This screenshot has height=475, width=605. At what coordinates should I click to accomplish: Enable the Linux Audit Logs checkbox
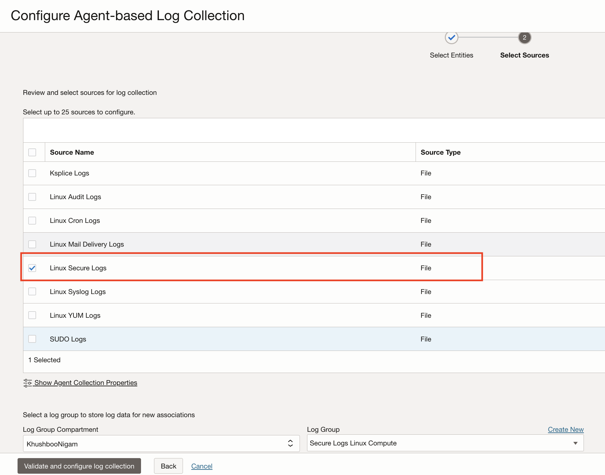pos(32,197)
